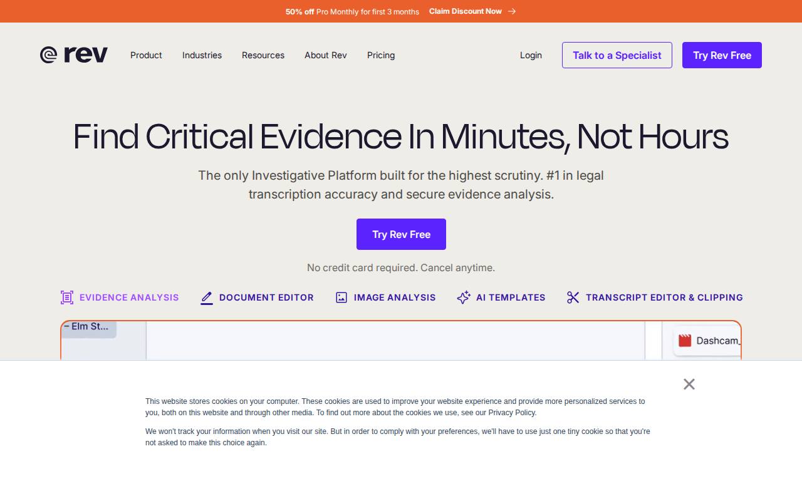Click Talk to a Specialist button
802x501 pixels.
[617, 55]
